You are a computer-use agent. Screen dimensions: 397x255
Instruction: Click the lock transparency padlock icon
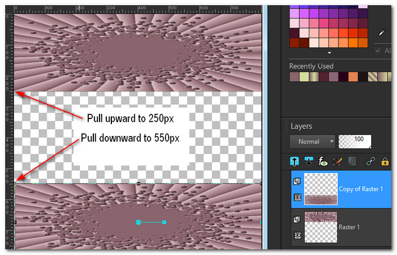(x=385, y=162)
